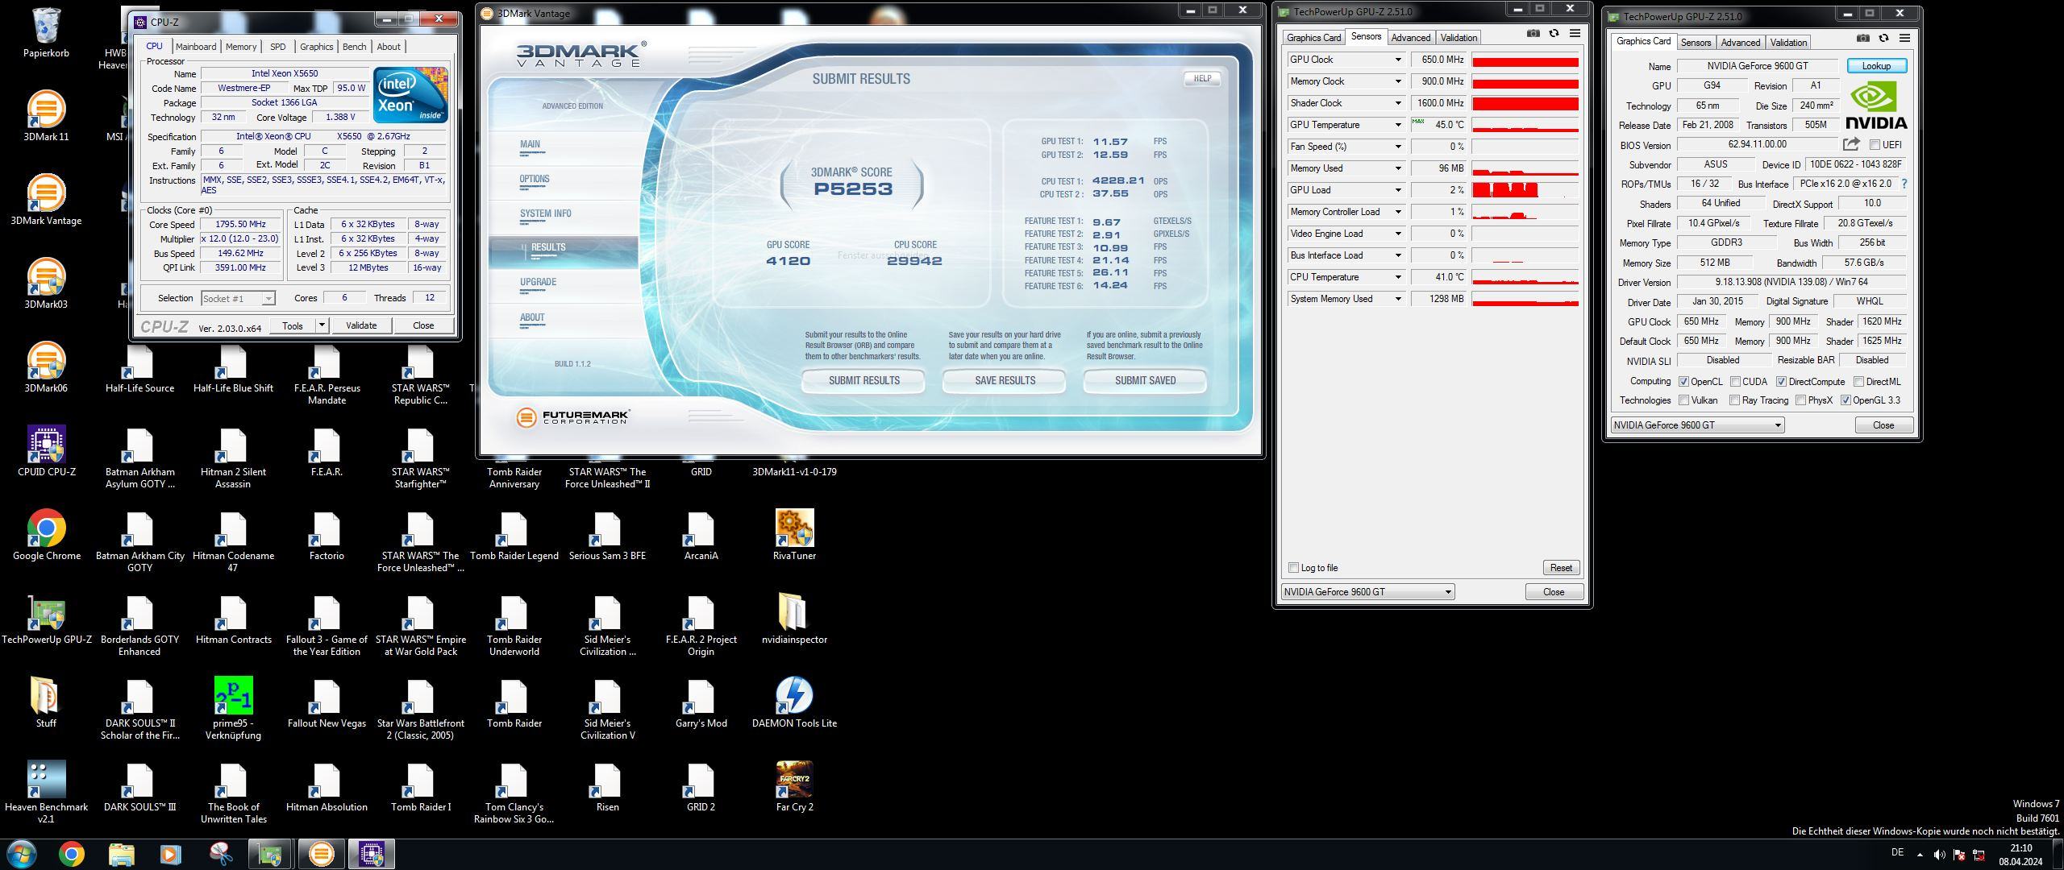
Task: Open the nvidiainspector folder
Action: (794, 619)
